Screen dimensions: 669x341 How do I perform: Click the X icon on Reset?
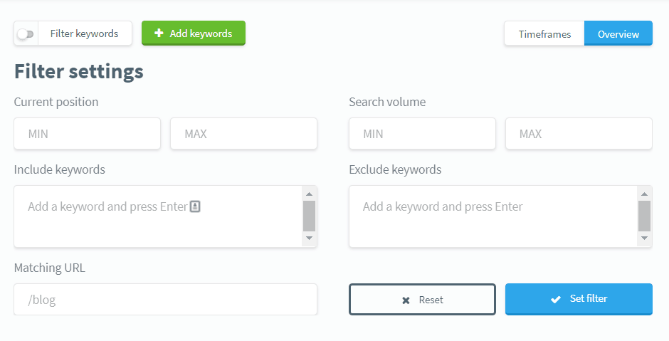[406, 300]
